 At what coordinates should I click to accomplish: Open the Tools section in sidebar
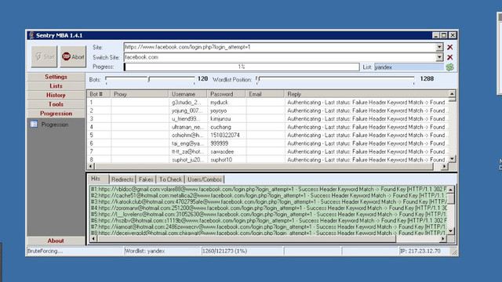56,104
